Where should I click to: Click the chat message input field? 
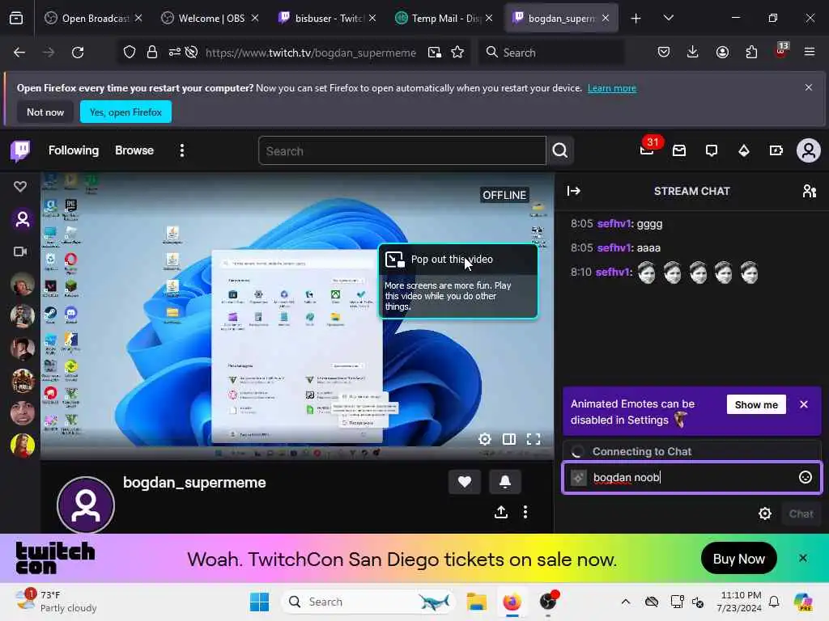point(691,477)
